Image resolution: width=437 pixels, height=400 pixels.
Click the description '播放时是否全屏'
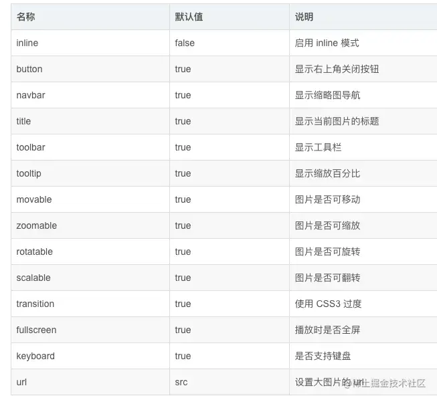(327, 330)
